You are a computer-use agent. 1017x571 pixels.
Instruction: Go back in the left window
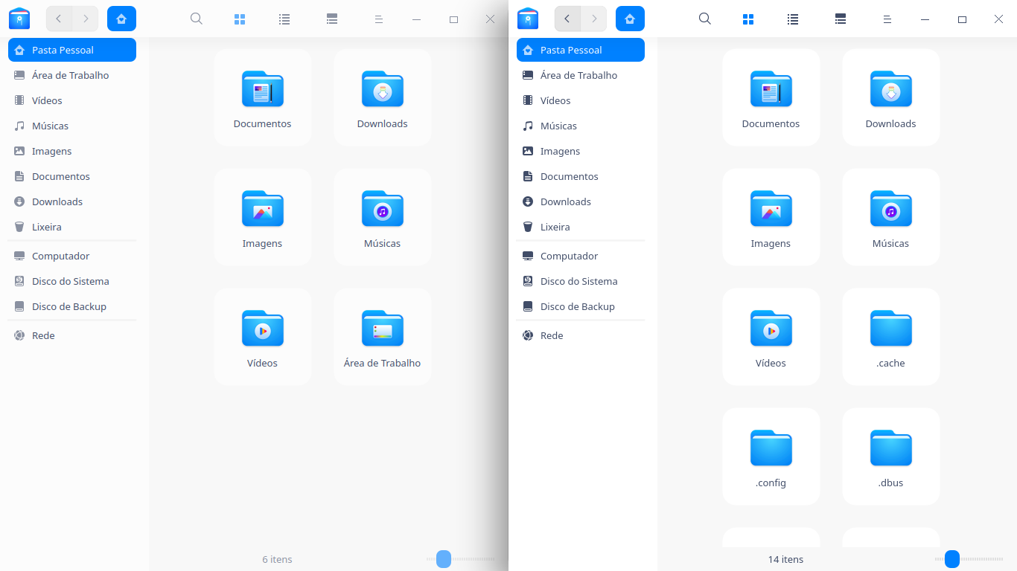point(59,19)
